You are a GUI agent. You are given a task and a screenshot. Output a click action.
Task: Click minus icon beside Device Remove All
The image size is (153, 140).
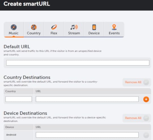(x=146, y=118)
